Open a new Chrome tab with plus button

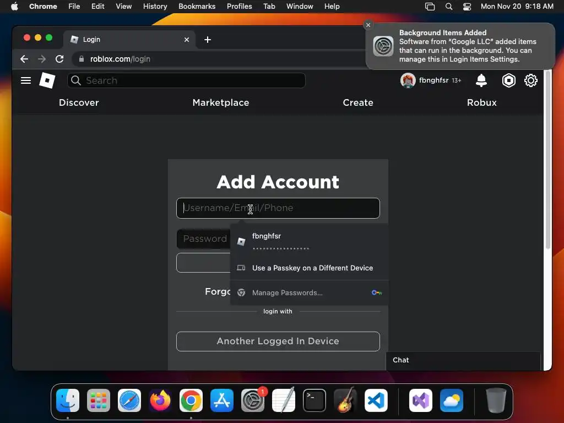[208, 40]
